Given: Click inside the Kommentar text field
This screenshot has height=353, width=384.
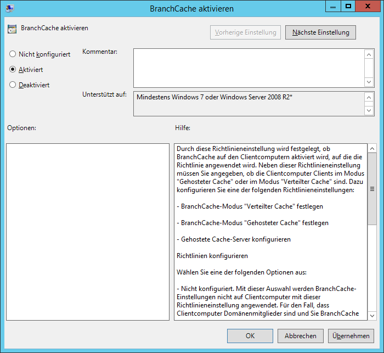Looking at the screenshot, I should (x=249, y=68).
